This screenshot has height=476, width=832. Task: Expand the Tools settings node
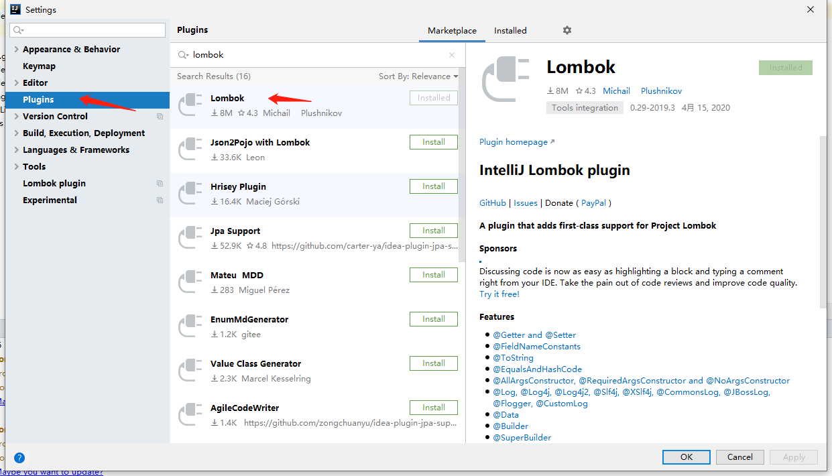coord(17,167)
